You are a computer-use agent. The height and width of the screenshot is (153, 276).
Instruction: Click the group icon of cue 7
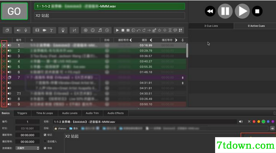(9, 77)
